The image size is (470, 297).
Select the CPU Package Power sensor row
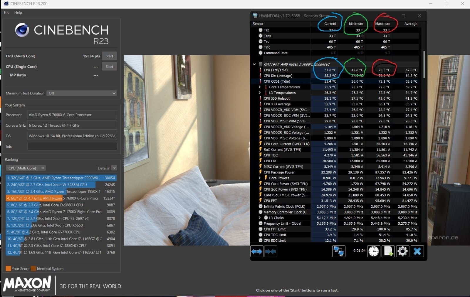click(x=335, y=172)
